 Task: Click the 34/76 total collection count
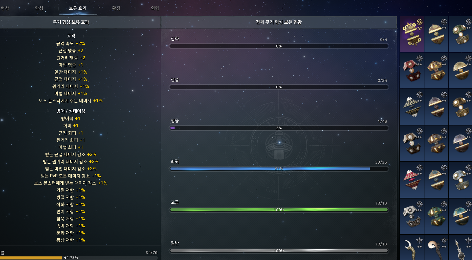pos(151,253)
